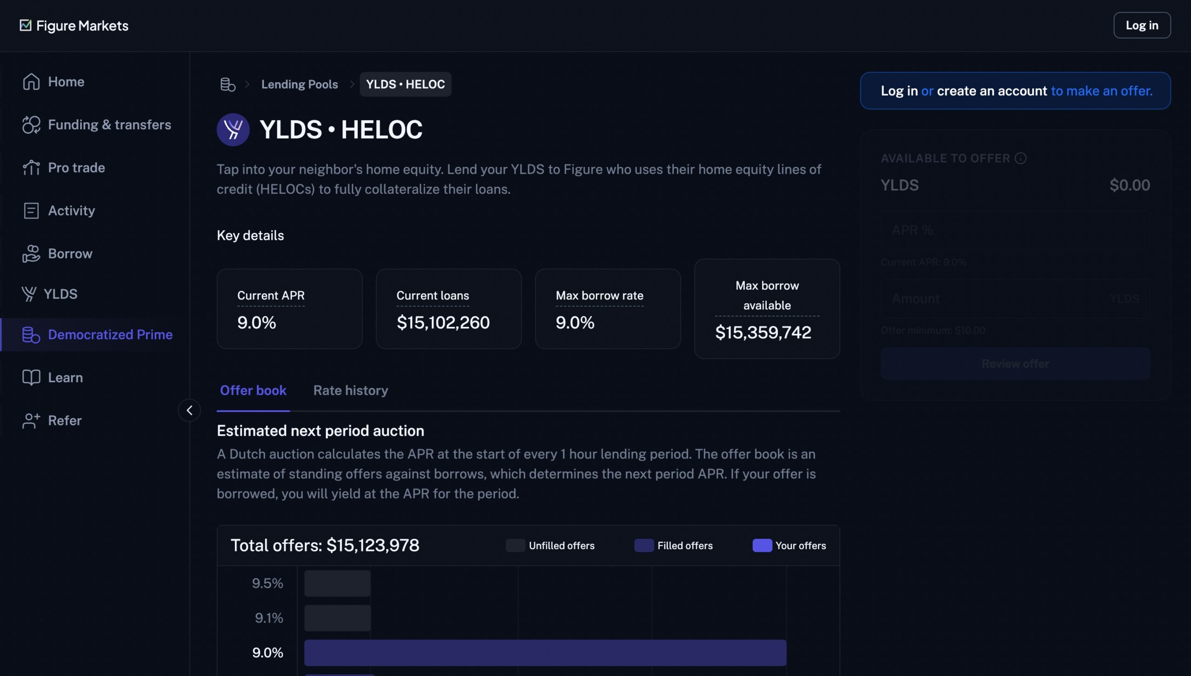The height and width of the screenshot is (676, 1191).
Task: Click the Log in button
Action: click(1142, 25)
